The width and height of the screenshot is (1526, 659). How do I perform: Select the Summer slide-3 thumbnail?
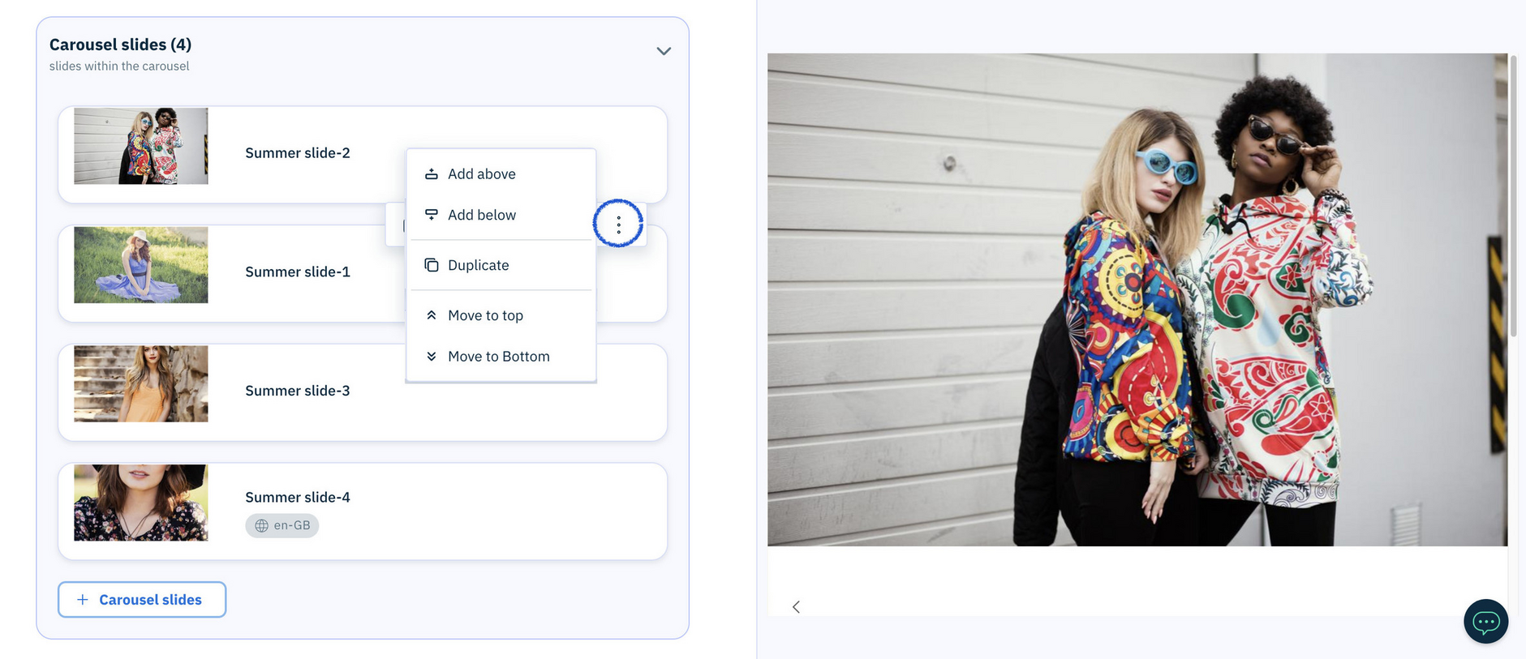coord(141,384)
